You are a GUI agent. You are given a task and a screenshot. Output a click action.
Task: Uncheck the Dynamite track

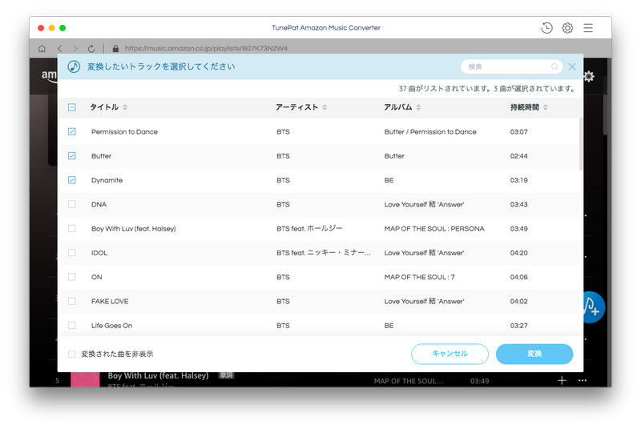tap(72, 180)
